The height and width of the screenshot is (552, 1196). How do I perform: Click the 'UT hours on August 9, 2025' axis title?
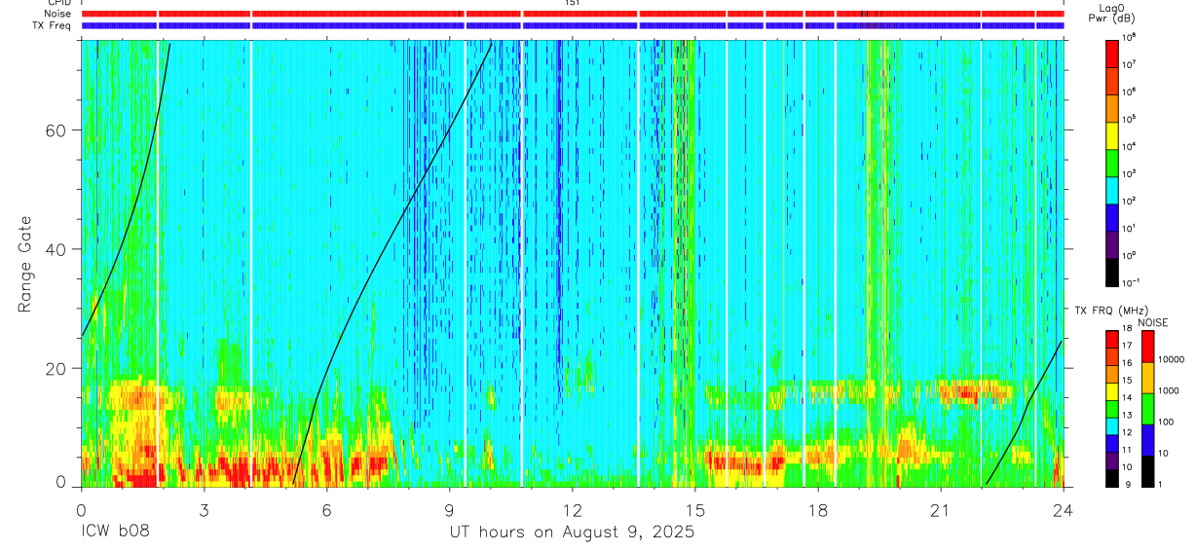click(572, 533)
